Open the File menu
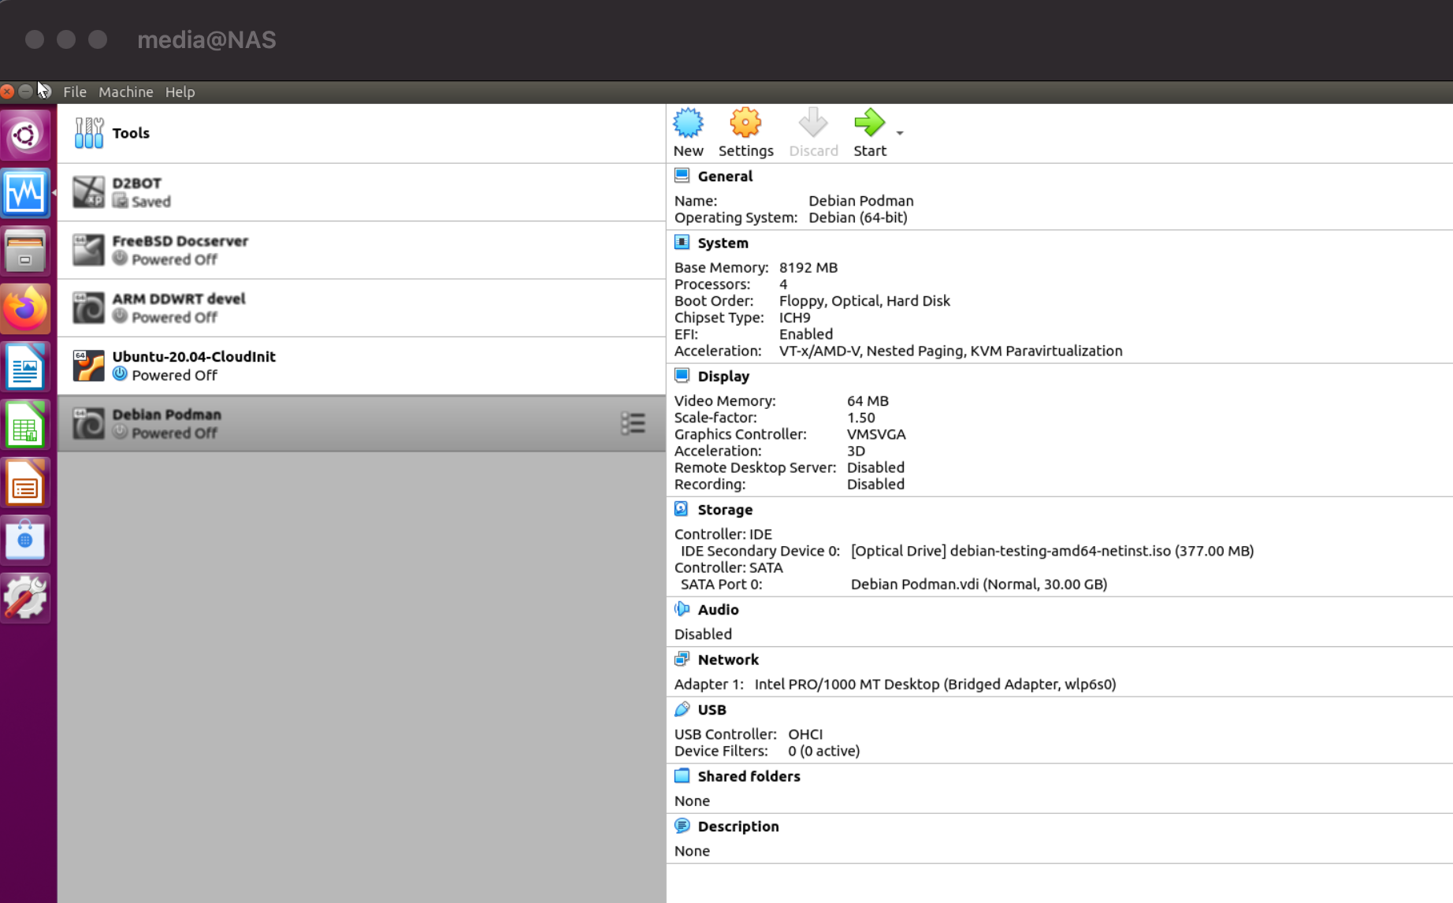1453x903 pixels. (x=75, y=92)
